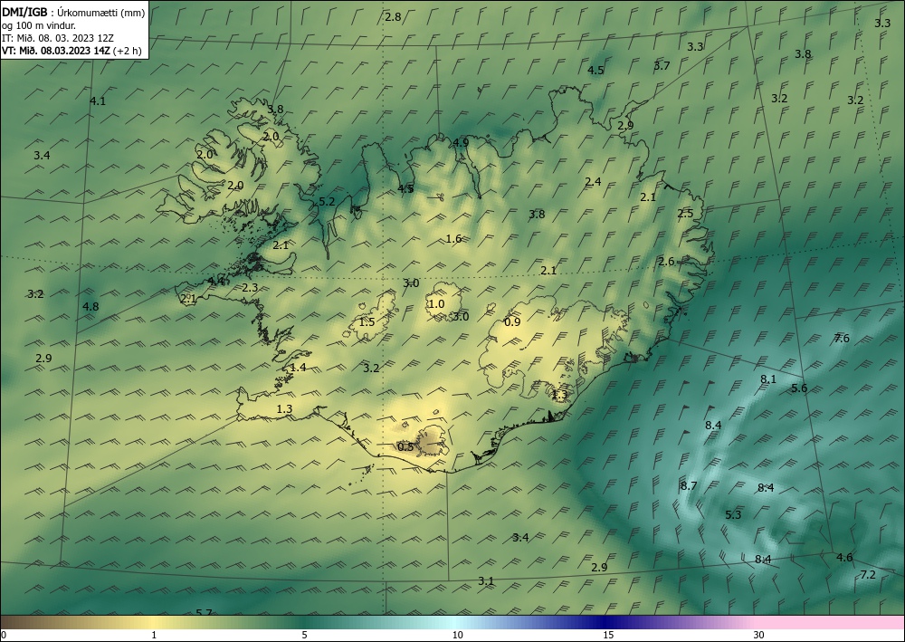Select the 1.0 value inside the glacier outline
The width and height of the screenshot is (905, 642).
coord(436,304)
